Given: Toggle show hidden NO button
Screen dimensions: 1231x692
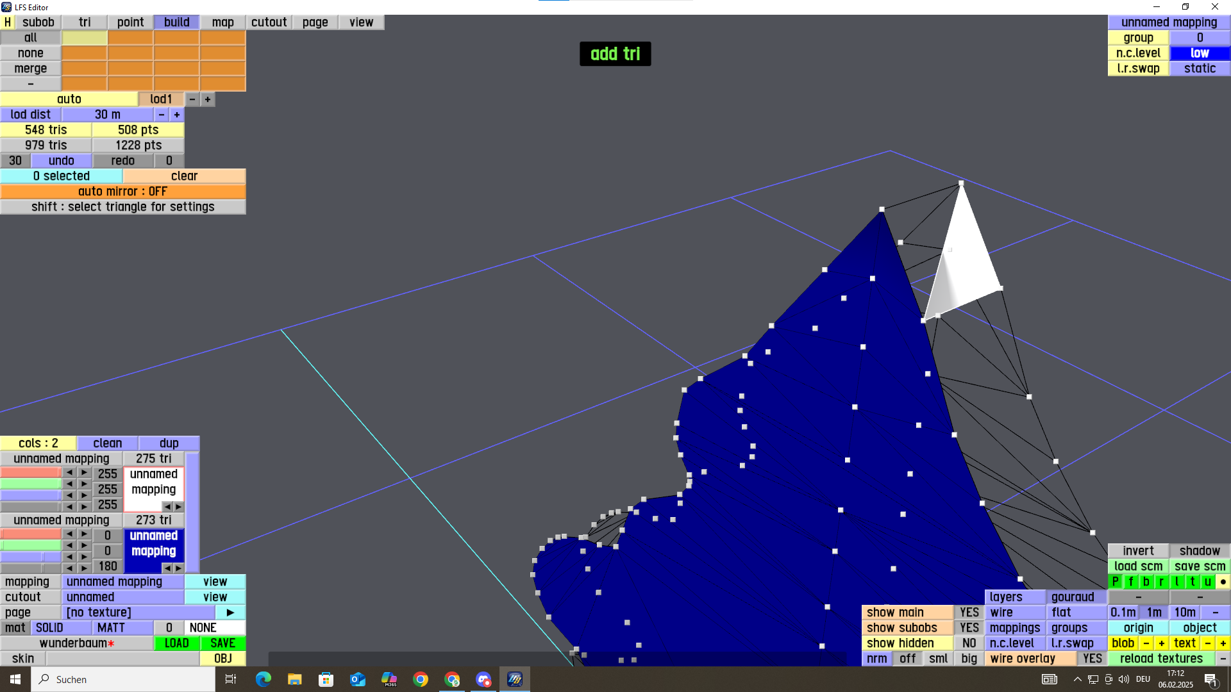Looking at the screenshot, I should coord(969,643).
